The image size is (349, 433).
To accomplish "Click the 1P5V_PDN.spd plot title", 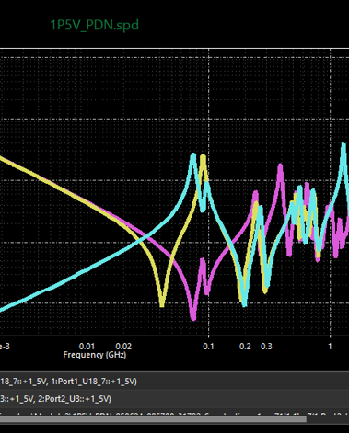I will pos(94,25).
